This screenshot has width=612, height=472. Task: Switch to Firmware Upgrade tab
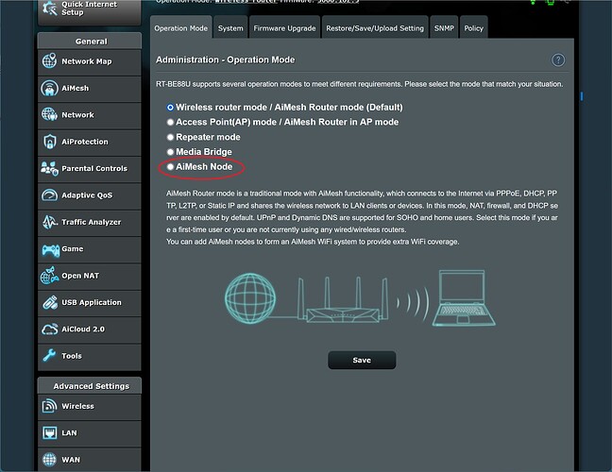click(x=284, y=28)
